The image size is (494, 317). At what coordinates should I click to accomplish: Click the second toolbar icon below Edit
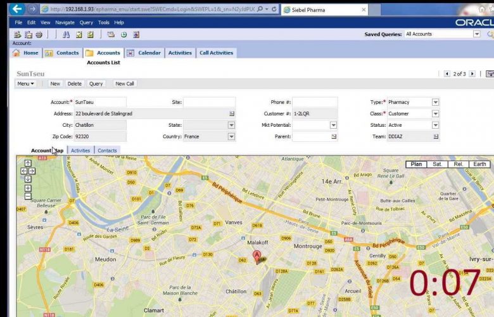28,34
